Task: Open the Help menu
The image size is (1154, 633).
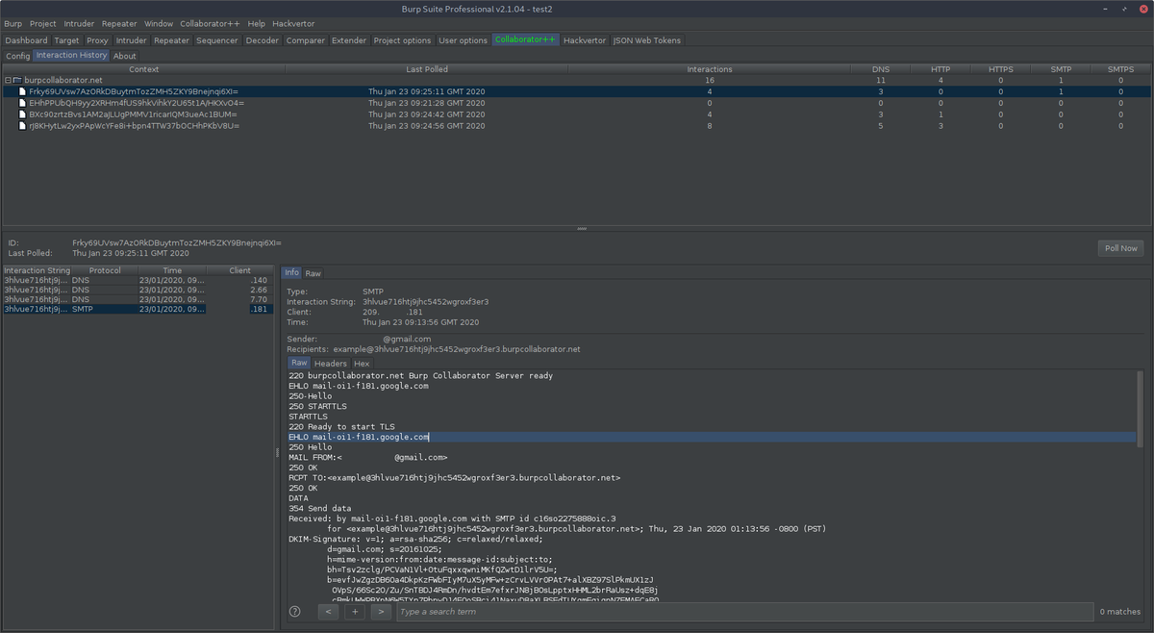Action: [x=257, y=23]
